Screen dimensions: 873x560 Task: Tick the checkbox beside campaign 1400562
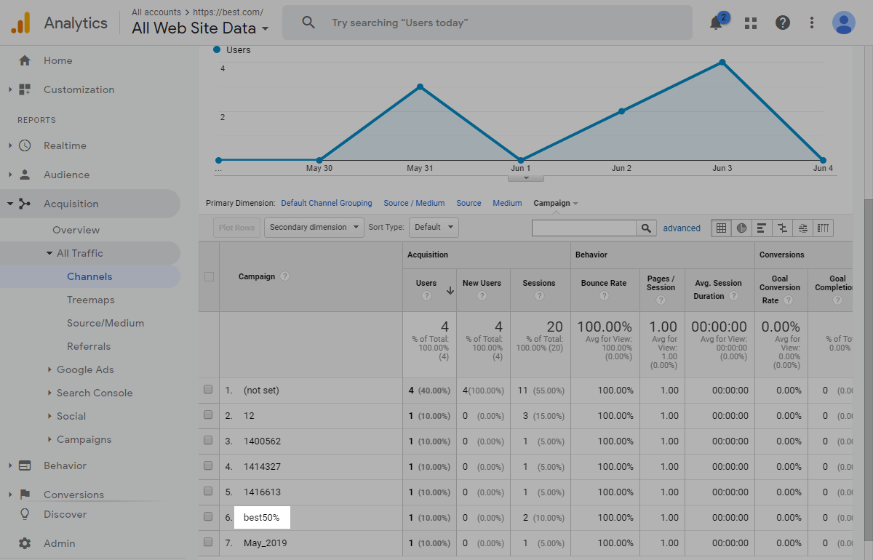tap(208, 441)
